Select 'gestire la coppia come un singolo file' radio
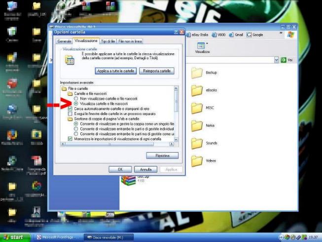 coord(76,124)
